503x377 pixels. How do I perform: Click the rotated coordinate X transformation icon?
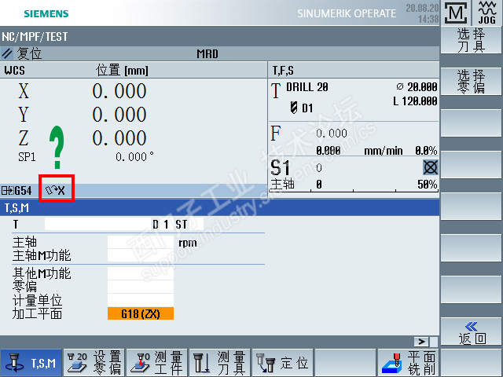pyautogui.click(x=55, y=190)
